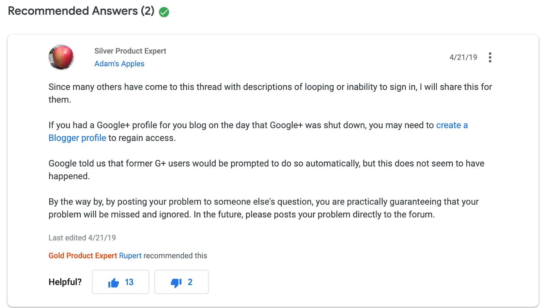
Task: Click the helpful count of 13
Action: 129,282
